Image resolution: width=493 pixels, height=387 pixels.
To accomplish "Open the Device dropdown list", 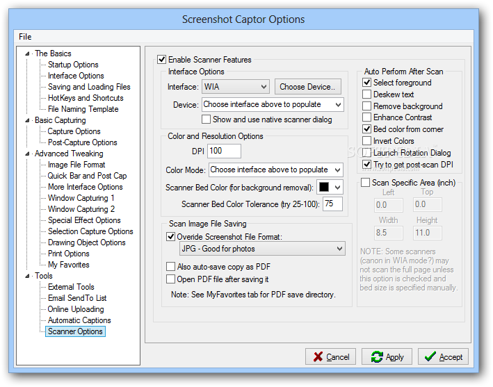I will click(273, 105).
